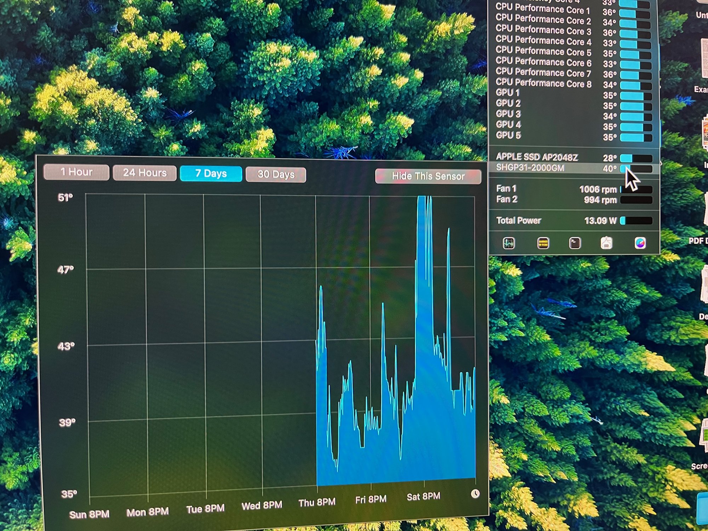Launch Terminal from the panel's bottom row
This screenshot has height=531, width=708.
[575, 243]
